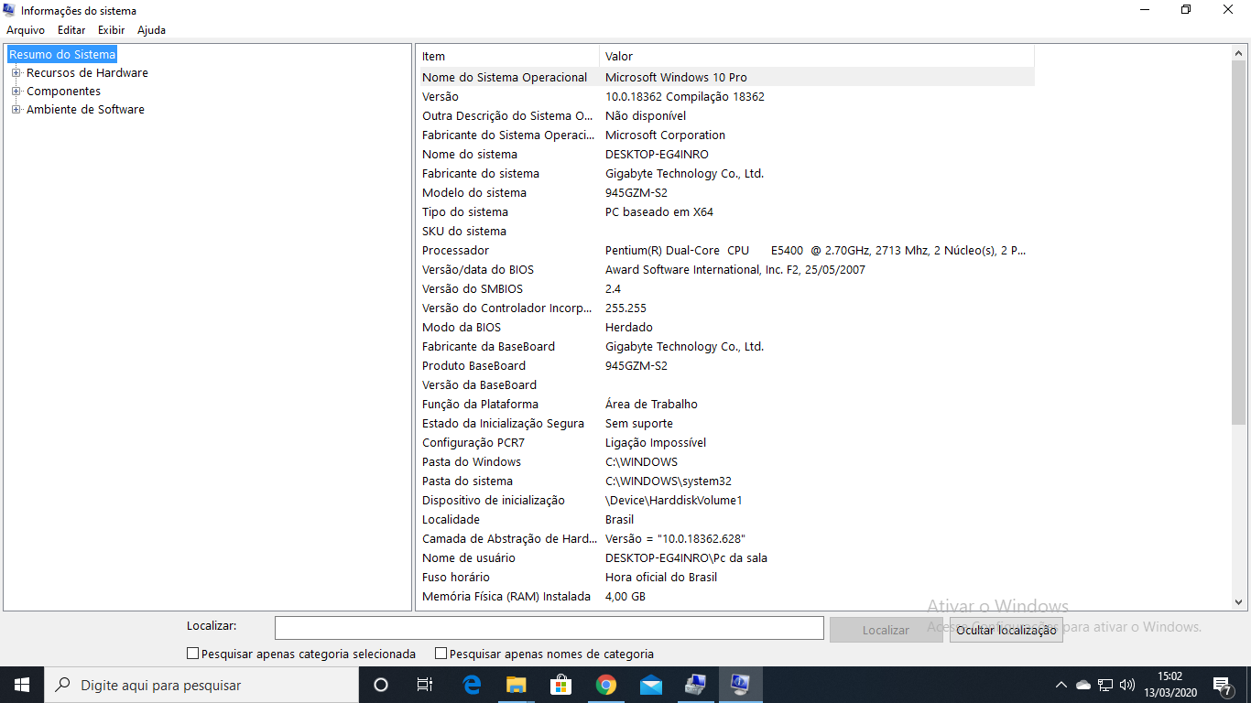
Task: Click value PC baseado em X64
Action: pos(659,211)
